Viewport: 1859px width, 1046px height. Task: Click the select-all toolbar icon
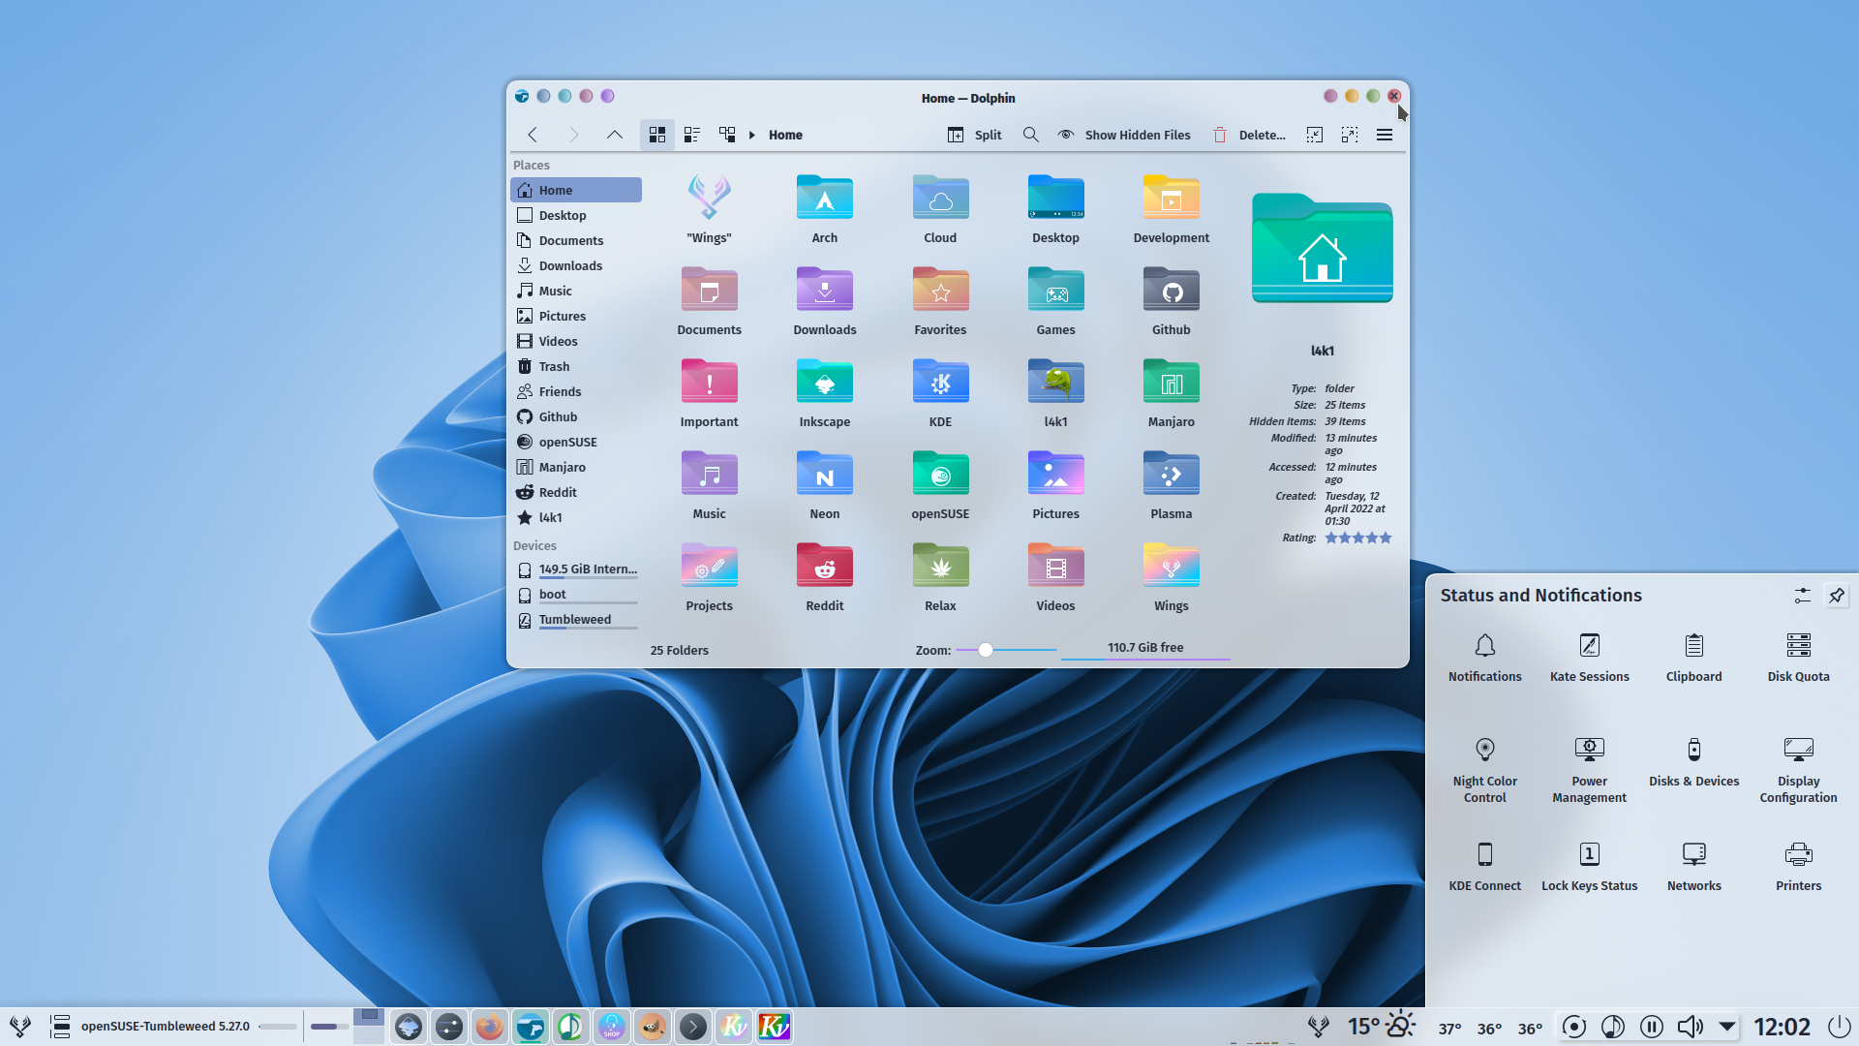(1315, 135)
